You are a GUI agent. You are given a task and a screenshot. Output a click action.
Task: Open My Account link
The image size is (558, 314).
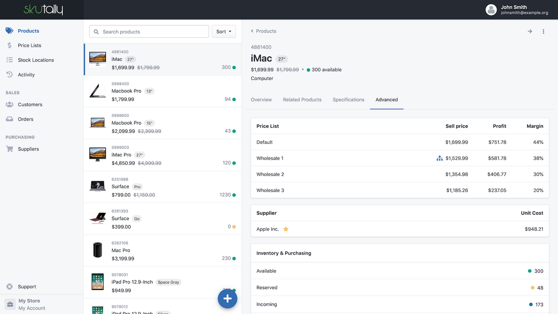(x=32, y=308)
